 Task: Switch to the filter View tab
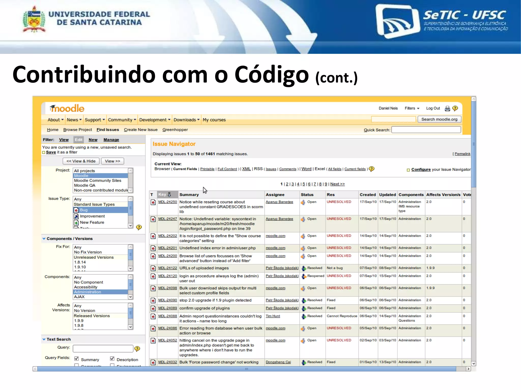64,140
